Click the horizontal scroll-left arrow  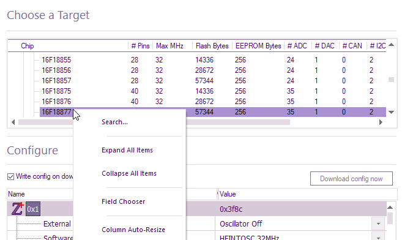(x=13, y=122)
